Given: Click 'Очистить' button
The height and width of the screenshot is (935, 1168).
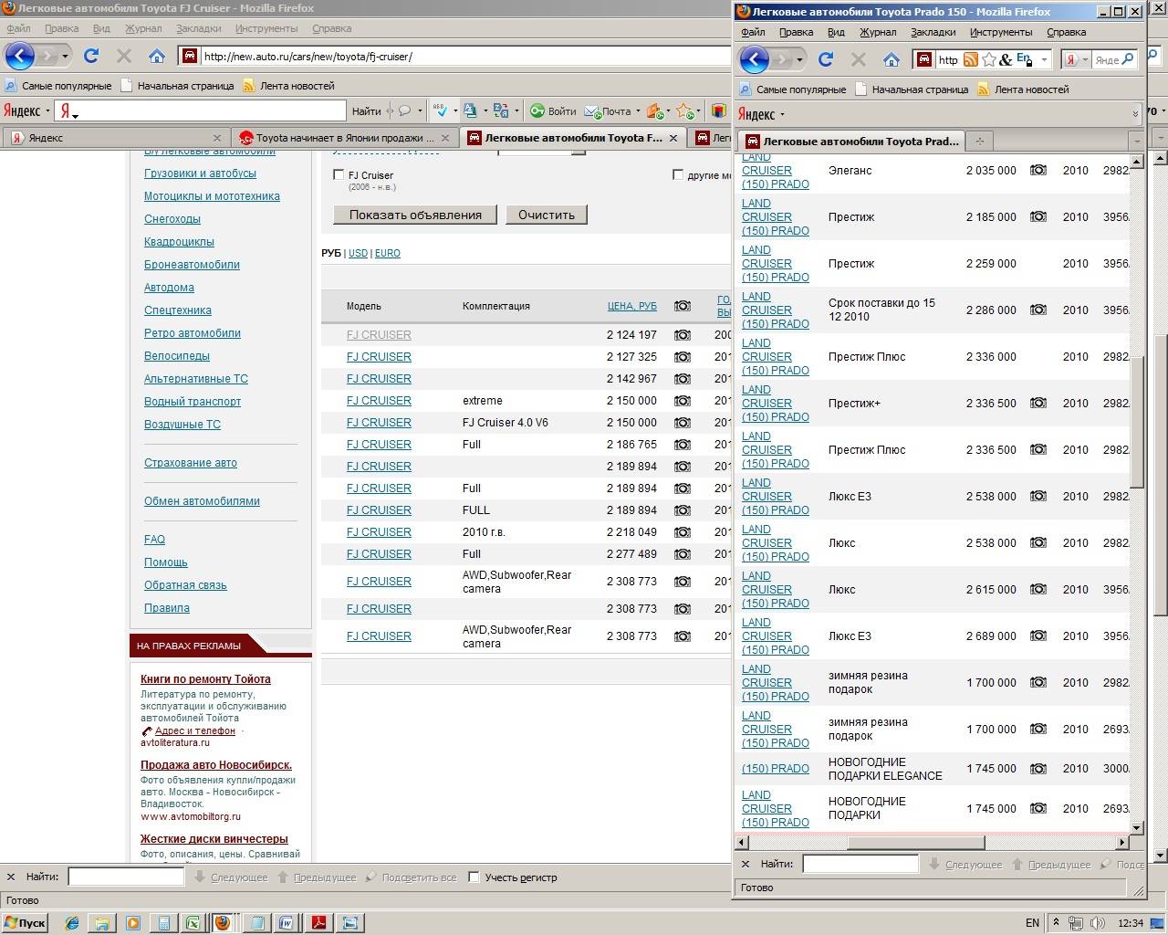Looking at the screenshot, I should [547, 215].
